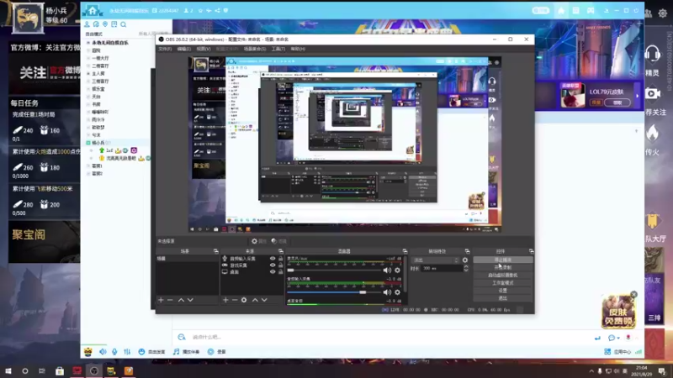673x378 pixels.
Task: Set the audio input capture volume slider
Action: click(334, 292)
